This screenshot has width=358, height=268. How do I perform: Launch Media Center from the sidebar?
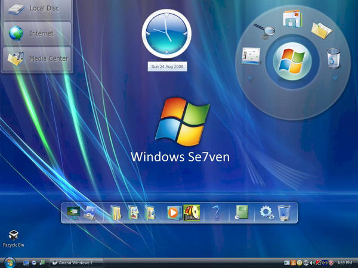[x=37, y=58]
